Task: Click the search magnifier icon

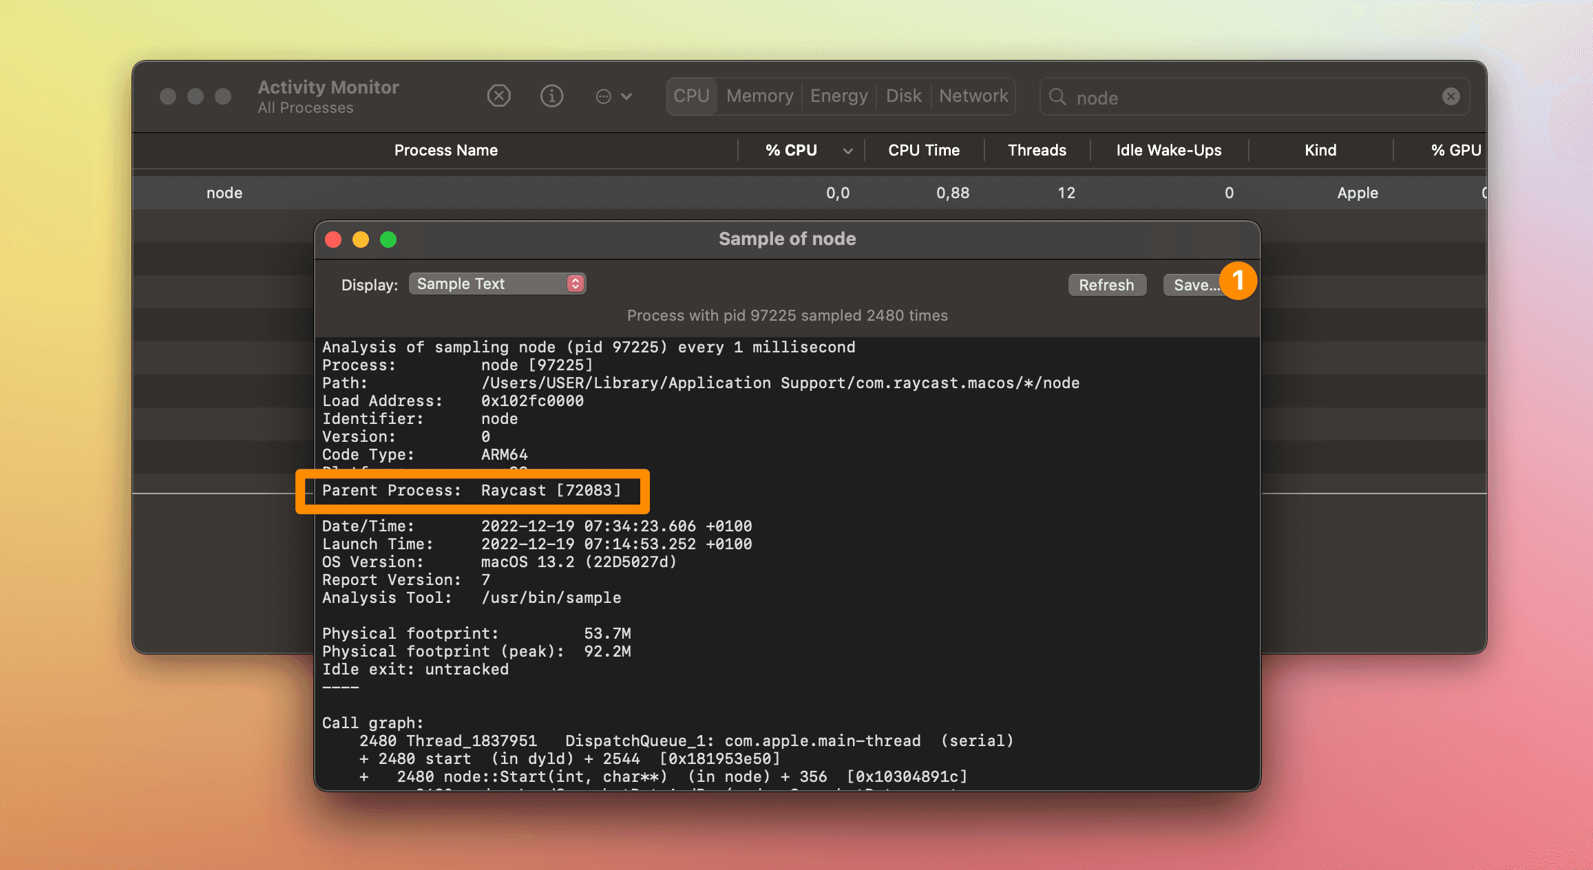Action: [x=1057, y=97]
